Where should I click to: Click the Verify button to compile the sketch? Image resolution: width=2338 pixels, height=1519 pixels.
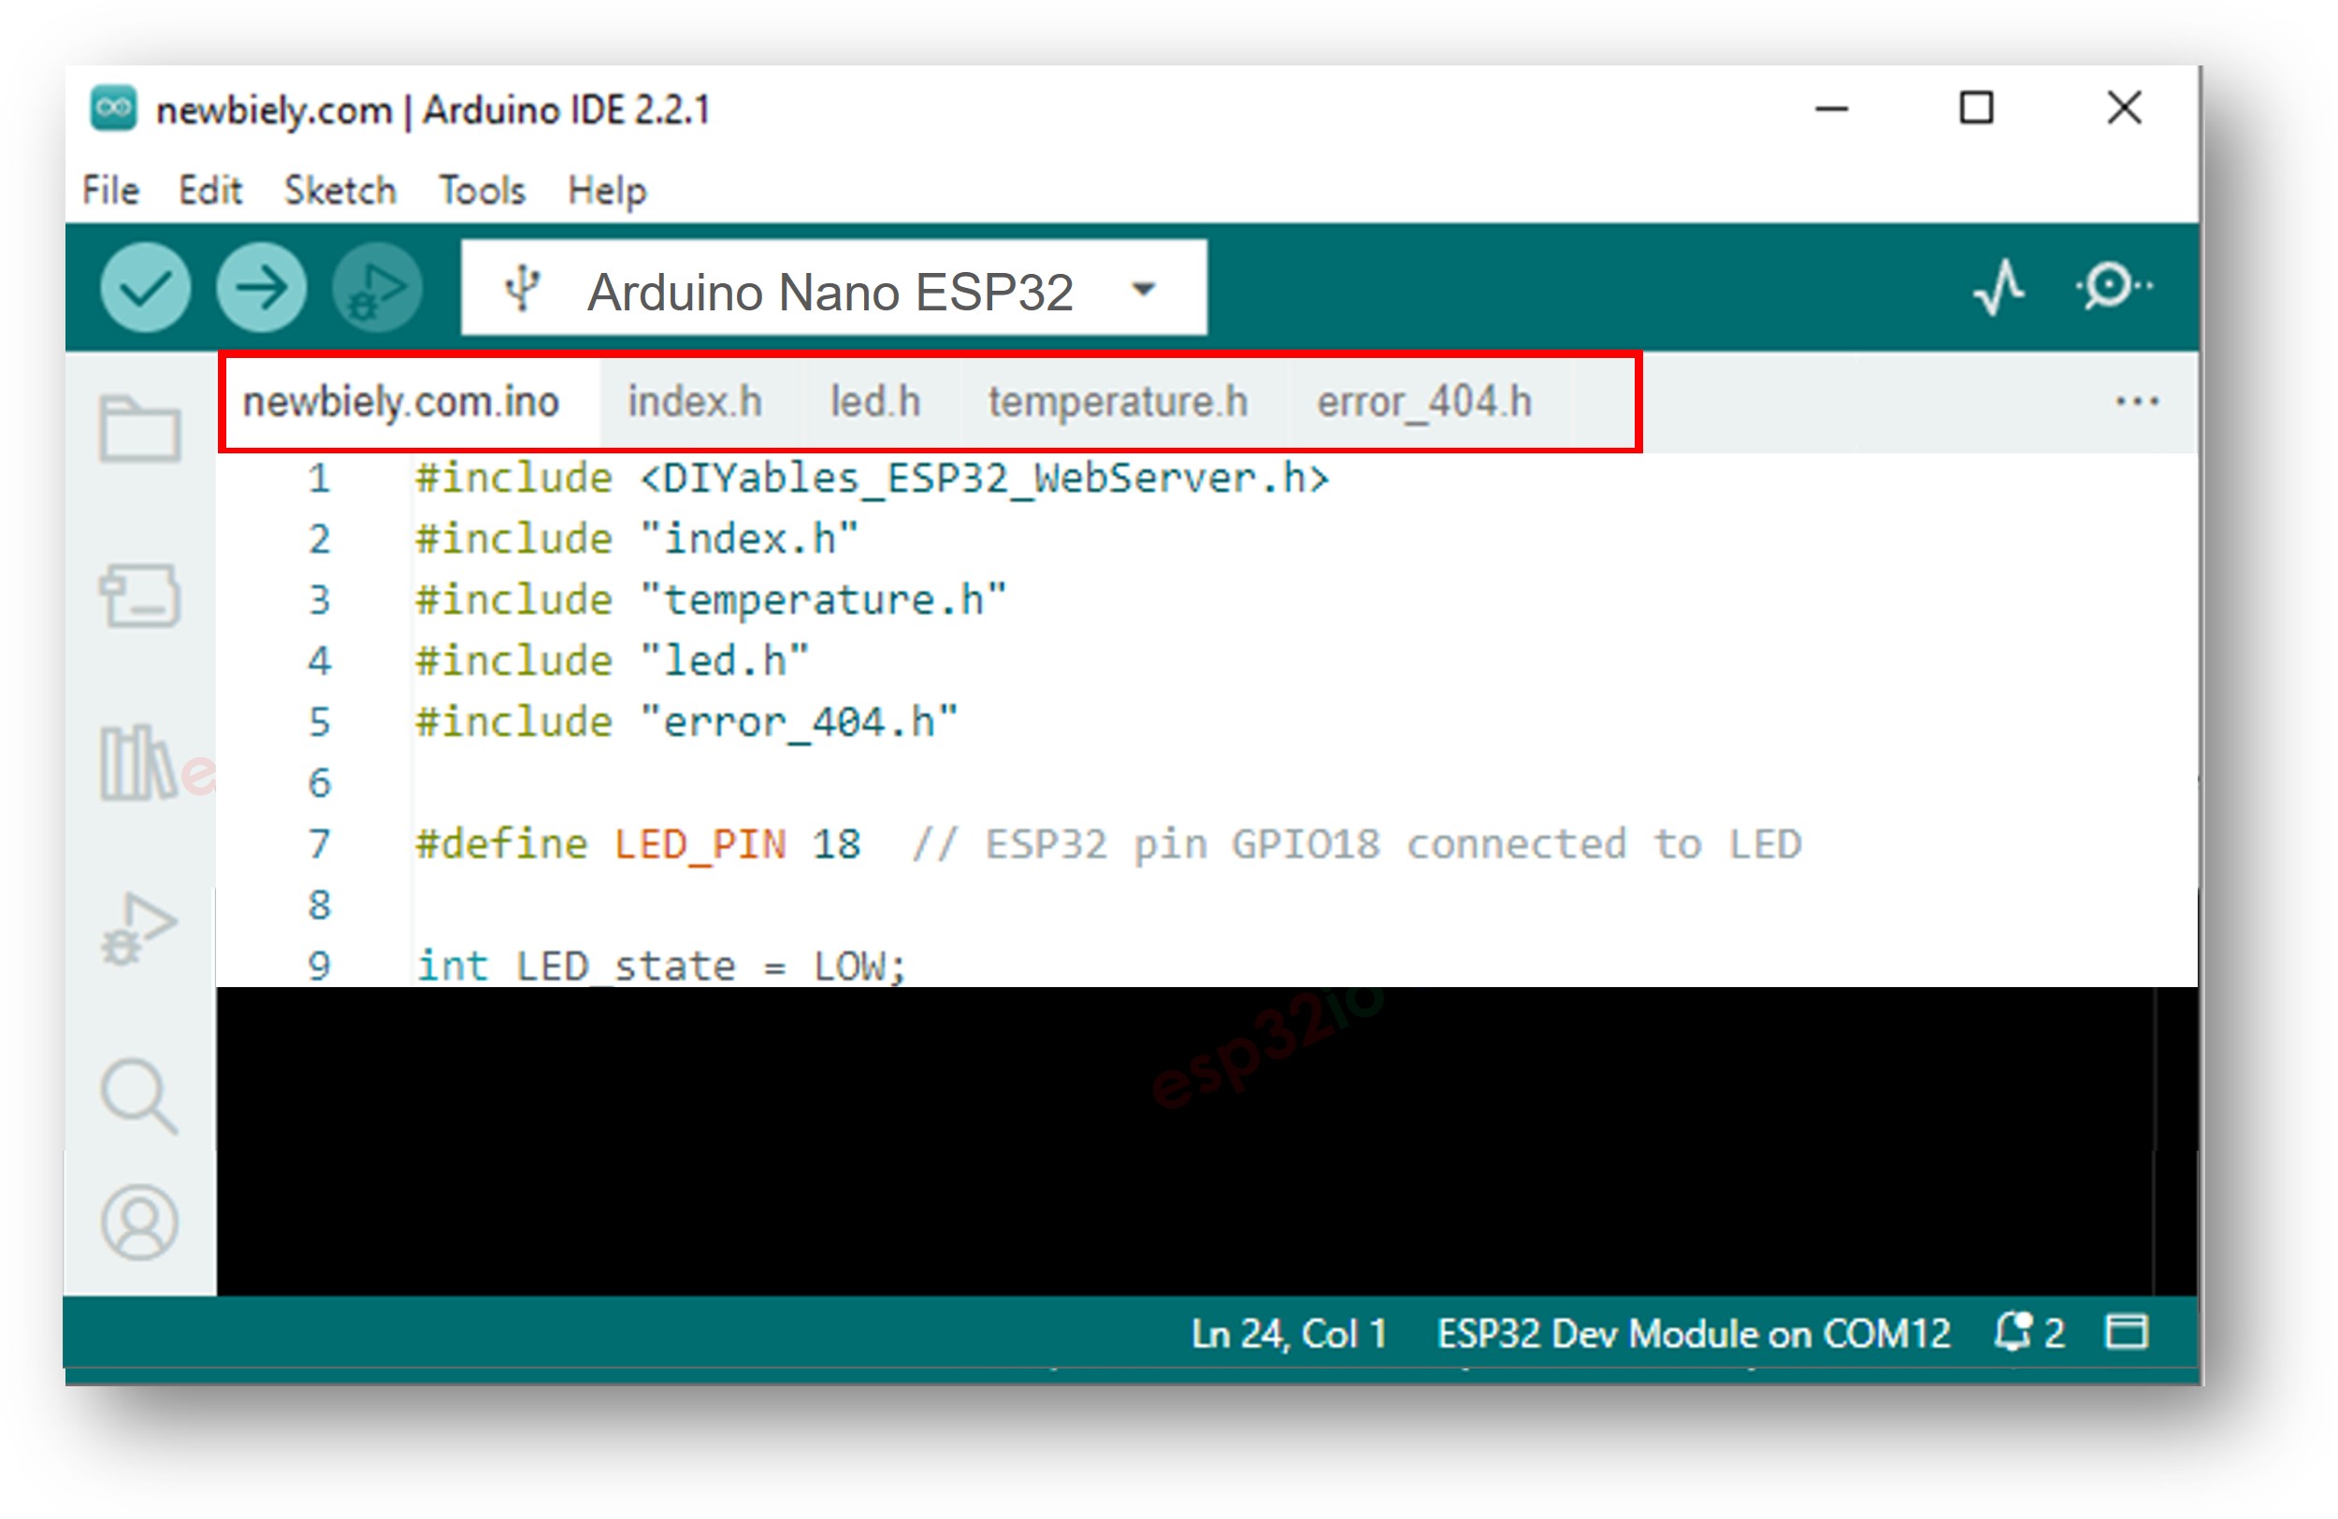[143, 287]
